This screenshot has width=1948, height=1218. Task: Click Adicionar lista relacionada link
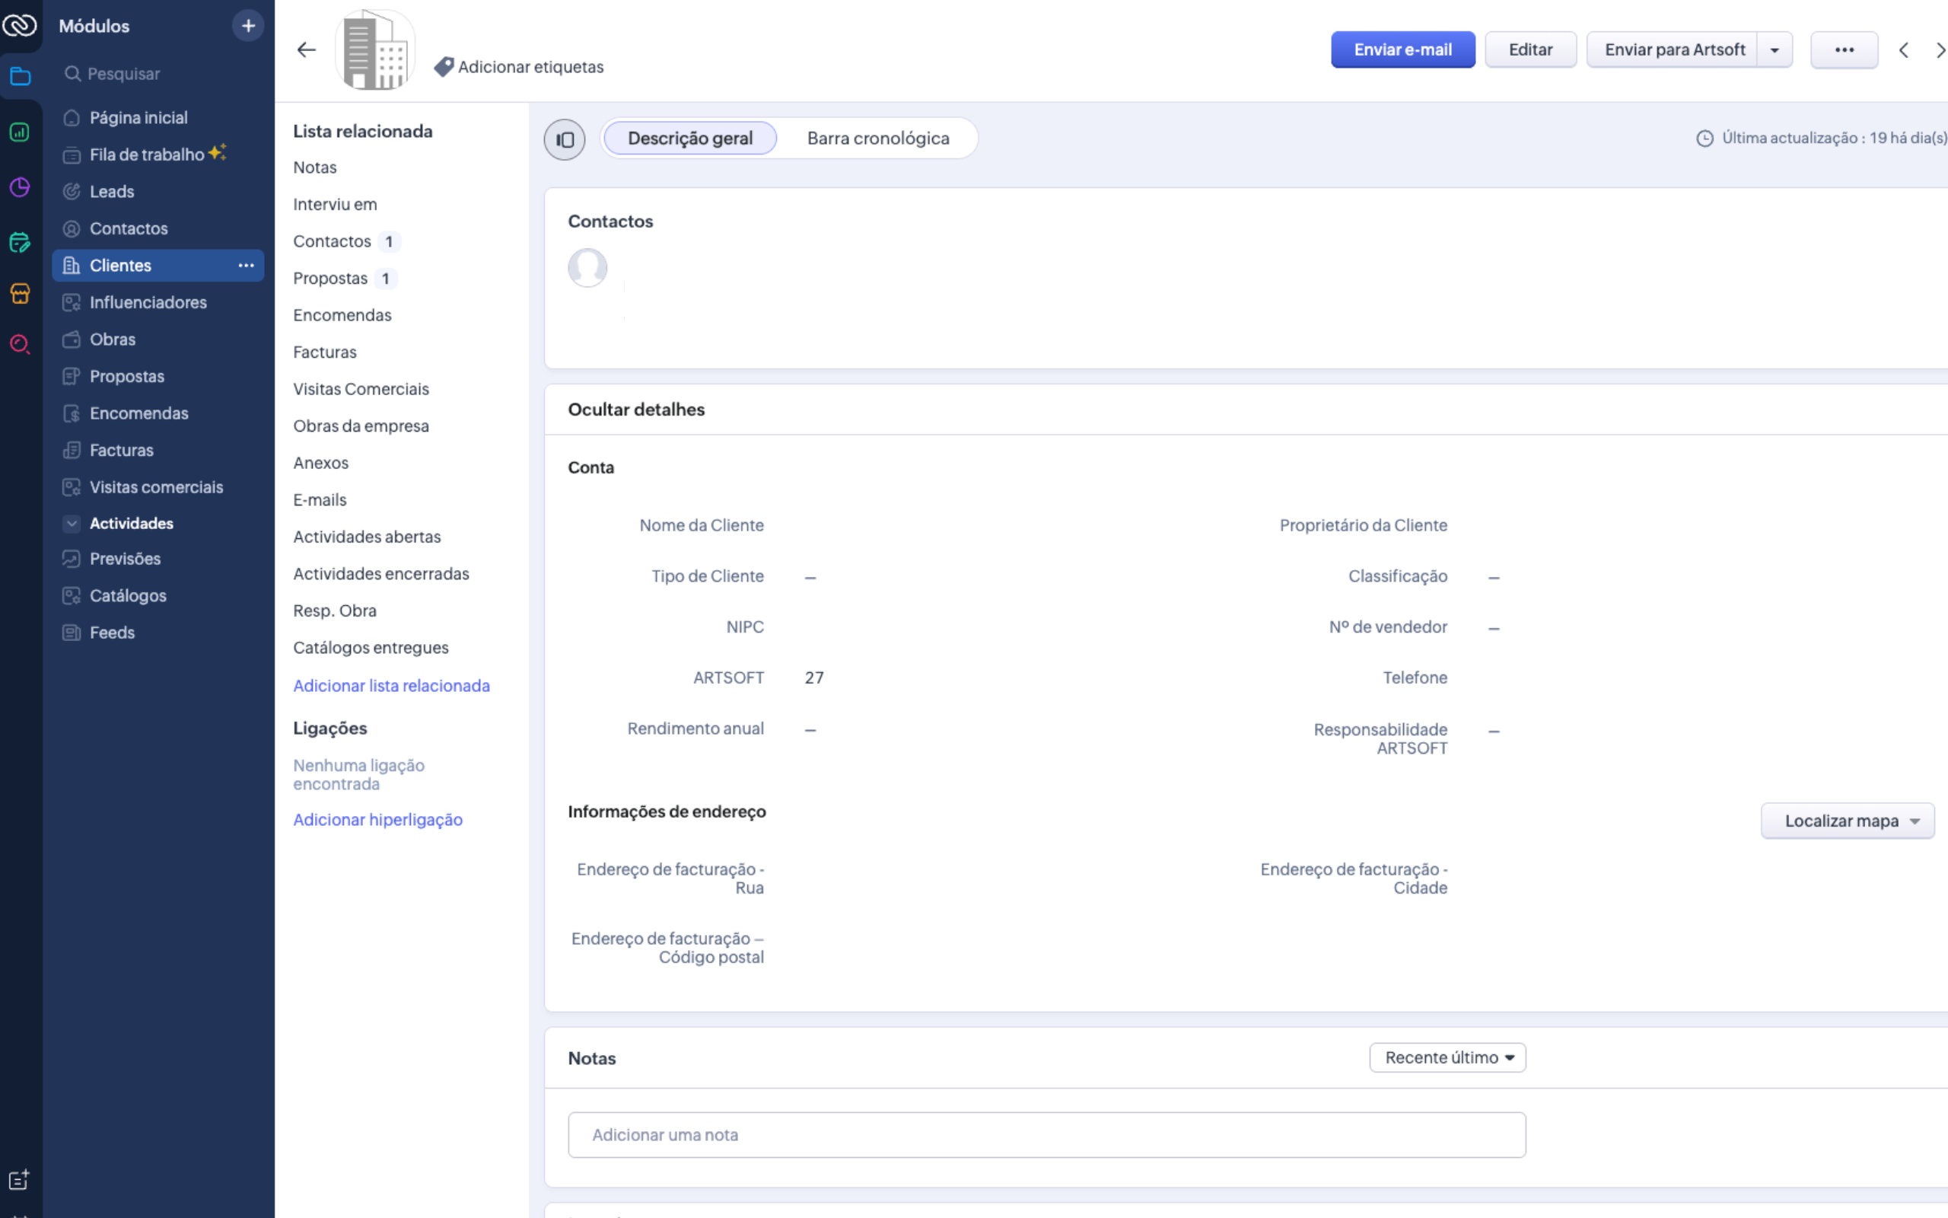coord(391,686)
